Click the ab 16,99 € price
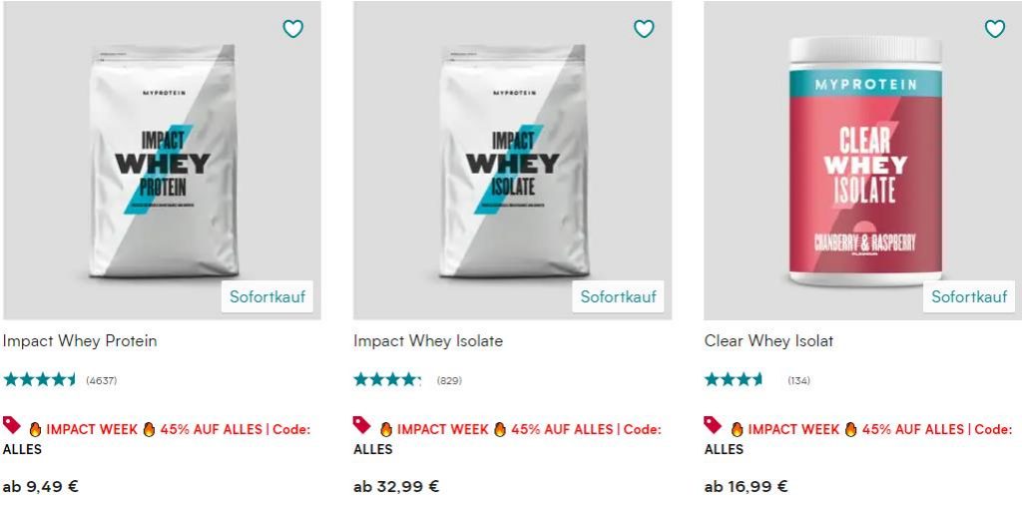The height and width of the screenshot is (507, 1022). point(747,486)
